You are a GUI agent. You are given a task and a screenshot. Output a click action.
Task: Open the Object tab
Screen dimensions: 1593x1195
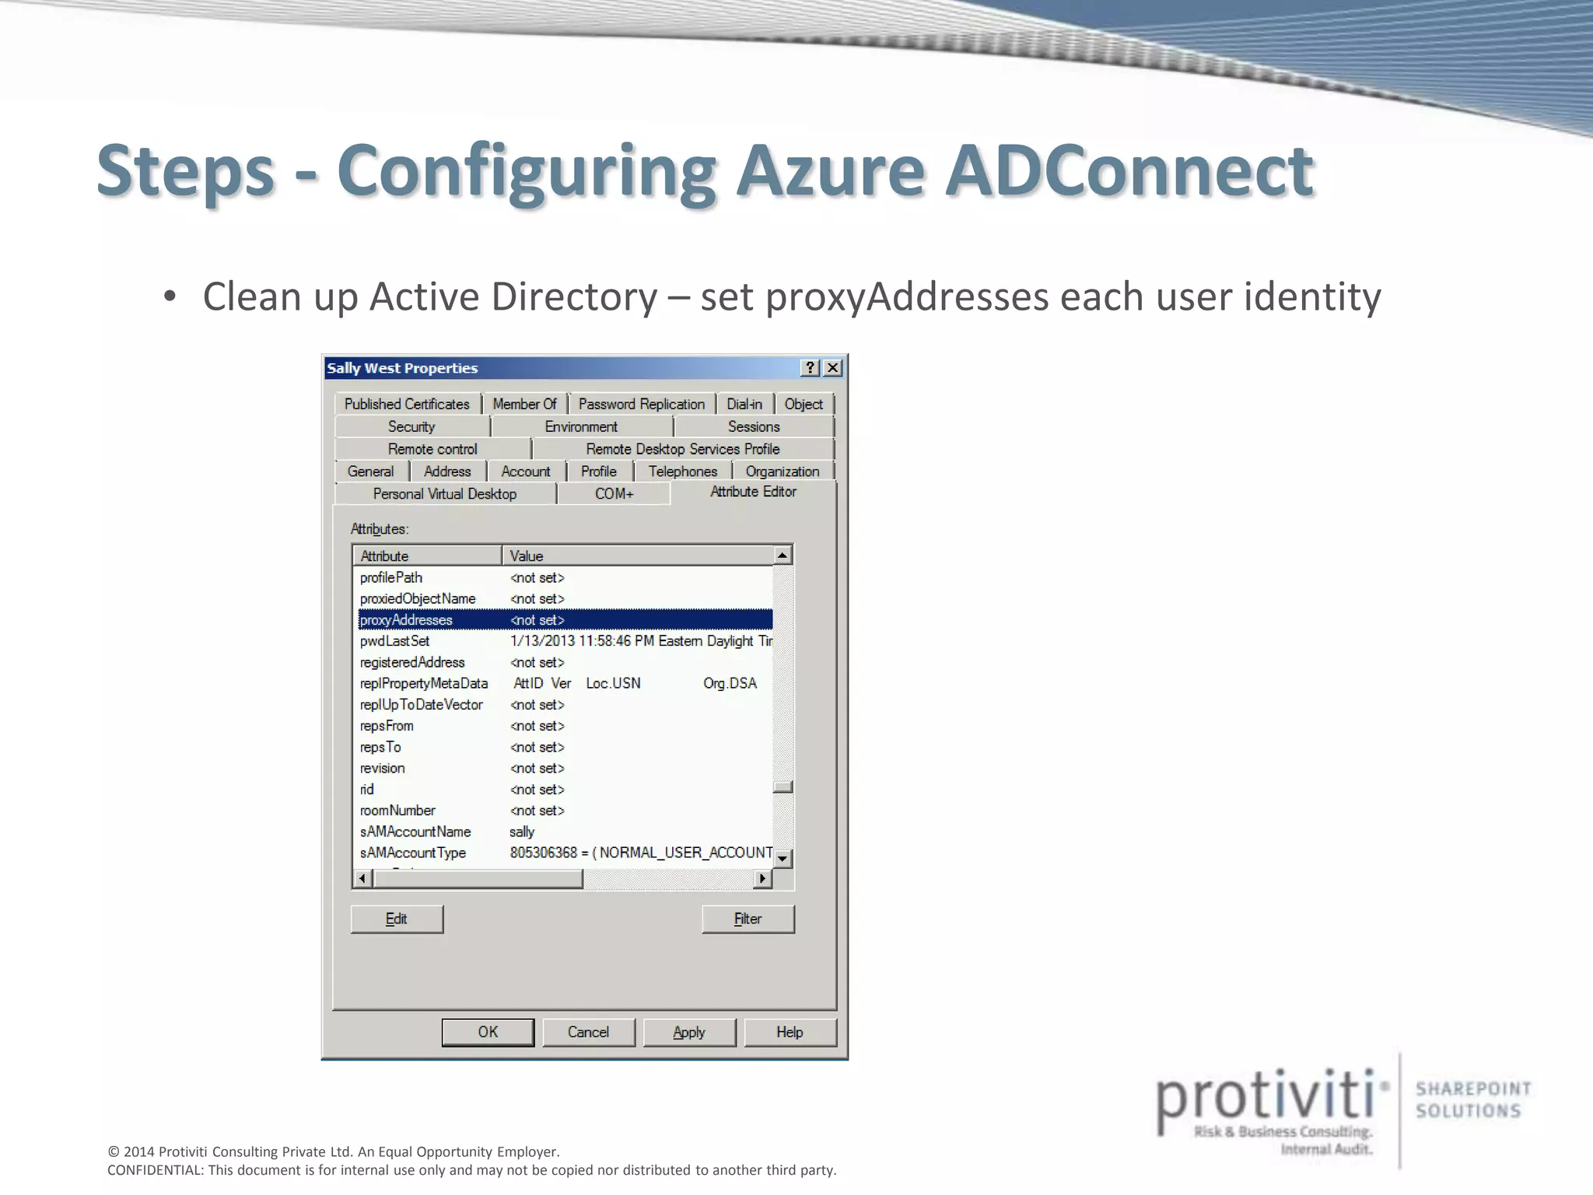click(x=804, y=404)
